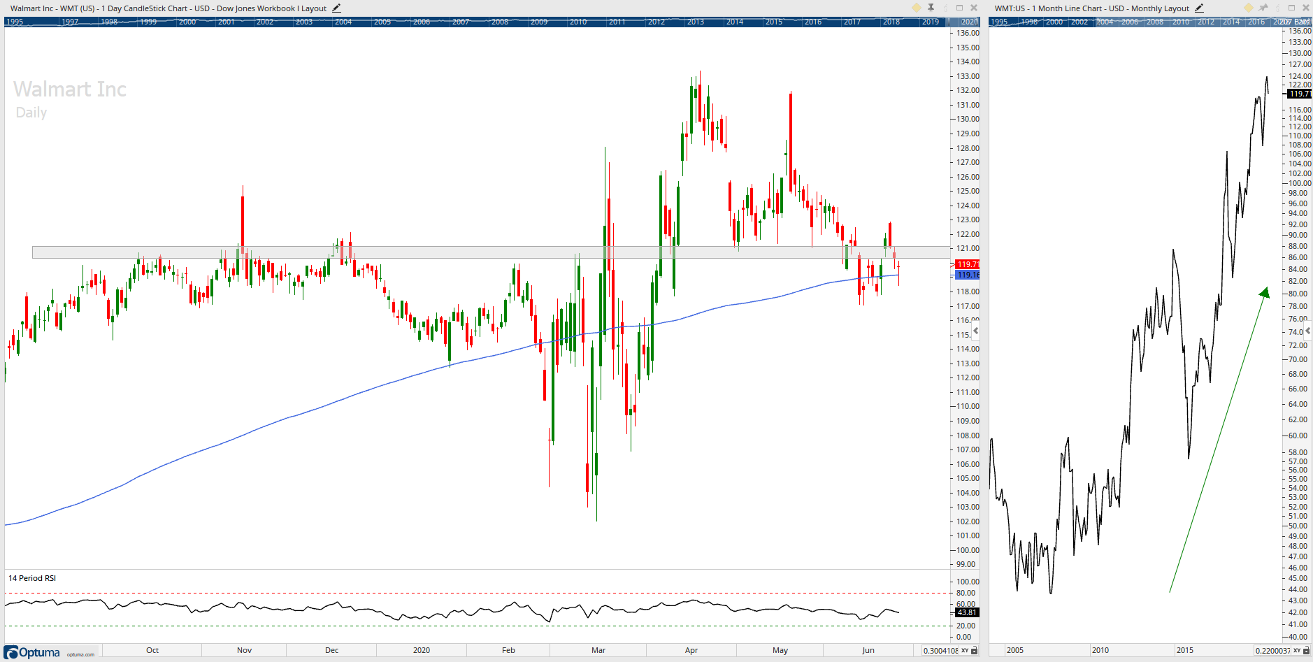This screenshot has width=1313, height=662.
Task: Click the Jun label on the date axis
Action: coord(868,650)
